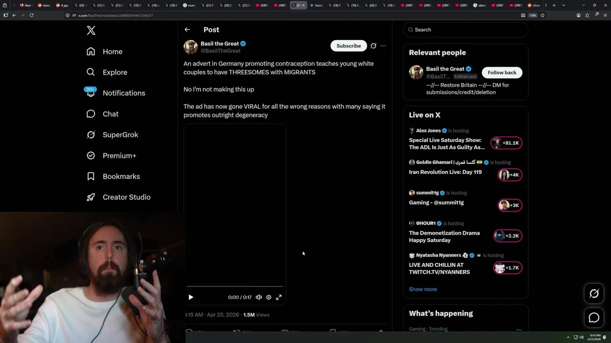Open The Demonetization Drama broadcast
The width and height of the screenshot is (611, 343).
pos(444,237)
